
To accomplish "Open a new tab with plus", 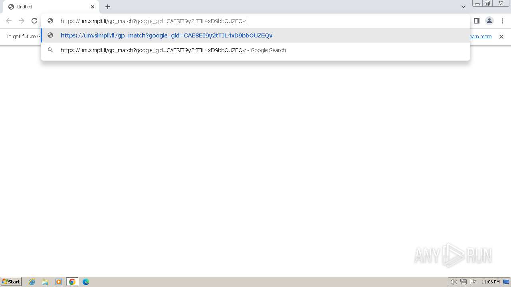I will click(108, 7).
